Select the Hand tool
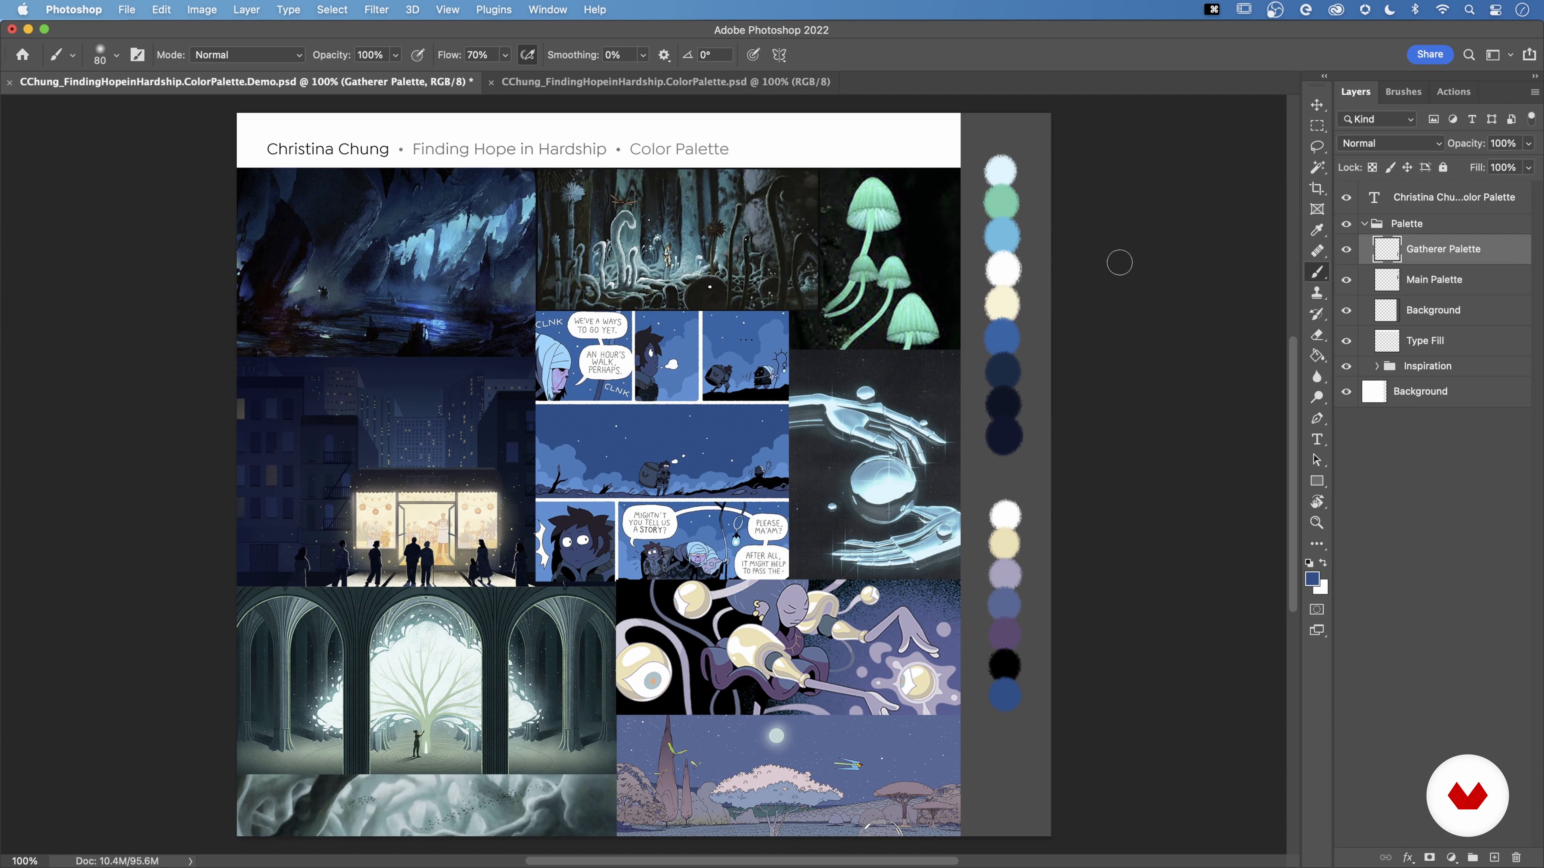 1317,502
